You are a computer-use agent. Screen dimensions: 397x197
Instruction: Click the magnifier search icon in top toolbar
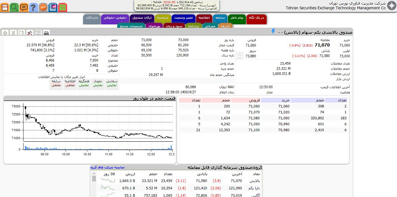(14, 7)
